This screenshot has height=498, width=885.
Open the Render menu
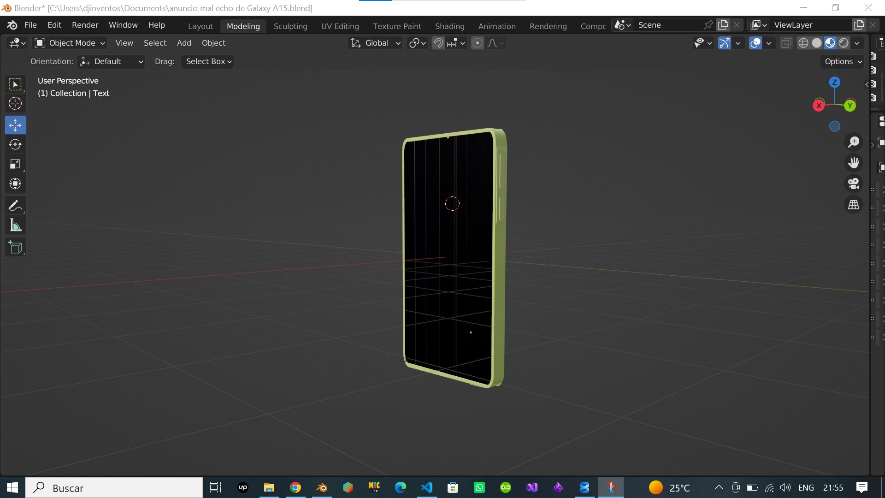click(x=85, y=25)
